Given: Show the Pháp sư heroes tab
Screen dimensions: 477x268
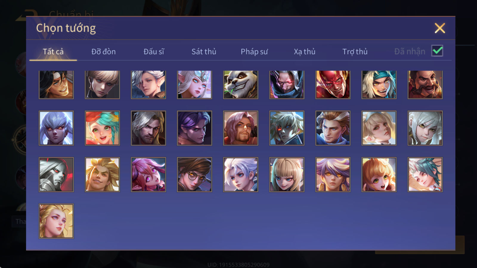Looking at the screenshot, I should [254, 52].
